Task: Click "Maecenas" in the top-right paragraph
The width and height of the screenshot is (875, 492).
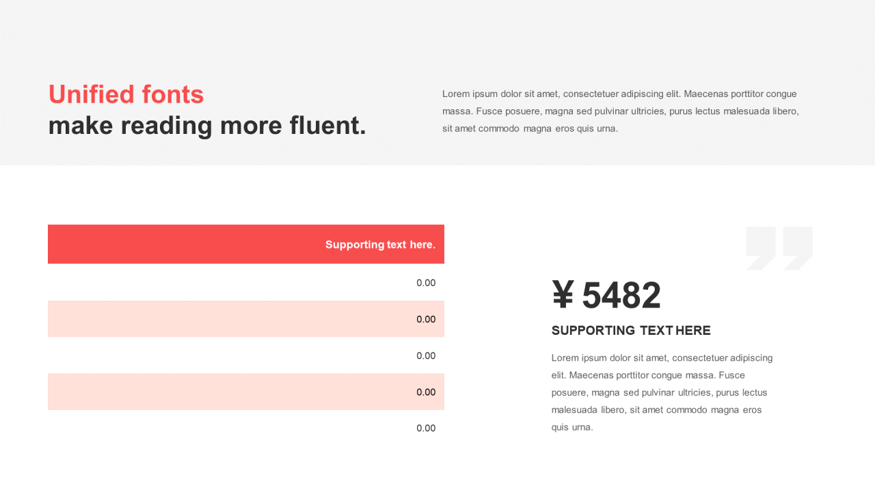Action: [705, 94]
